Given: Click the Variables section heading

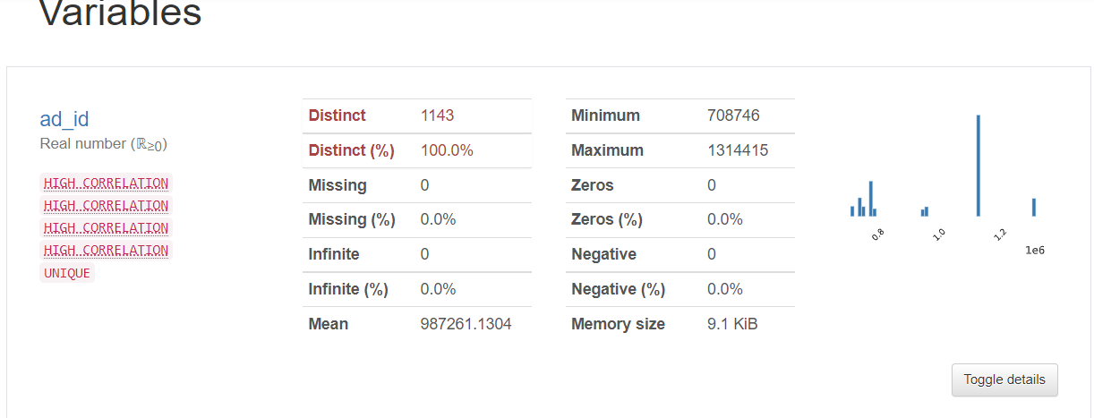Looking at the screenshot, I should point(120,13).
